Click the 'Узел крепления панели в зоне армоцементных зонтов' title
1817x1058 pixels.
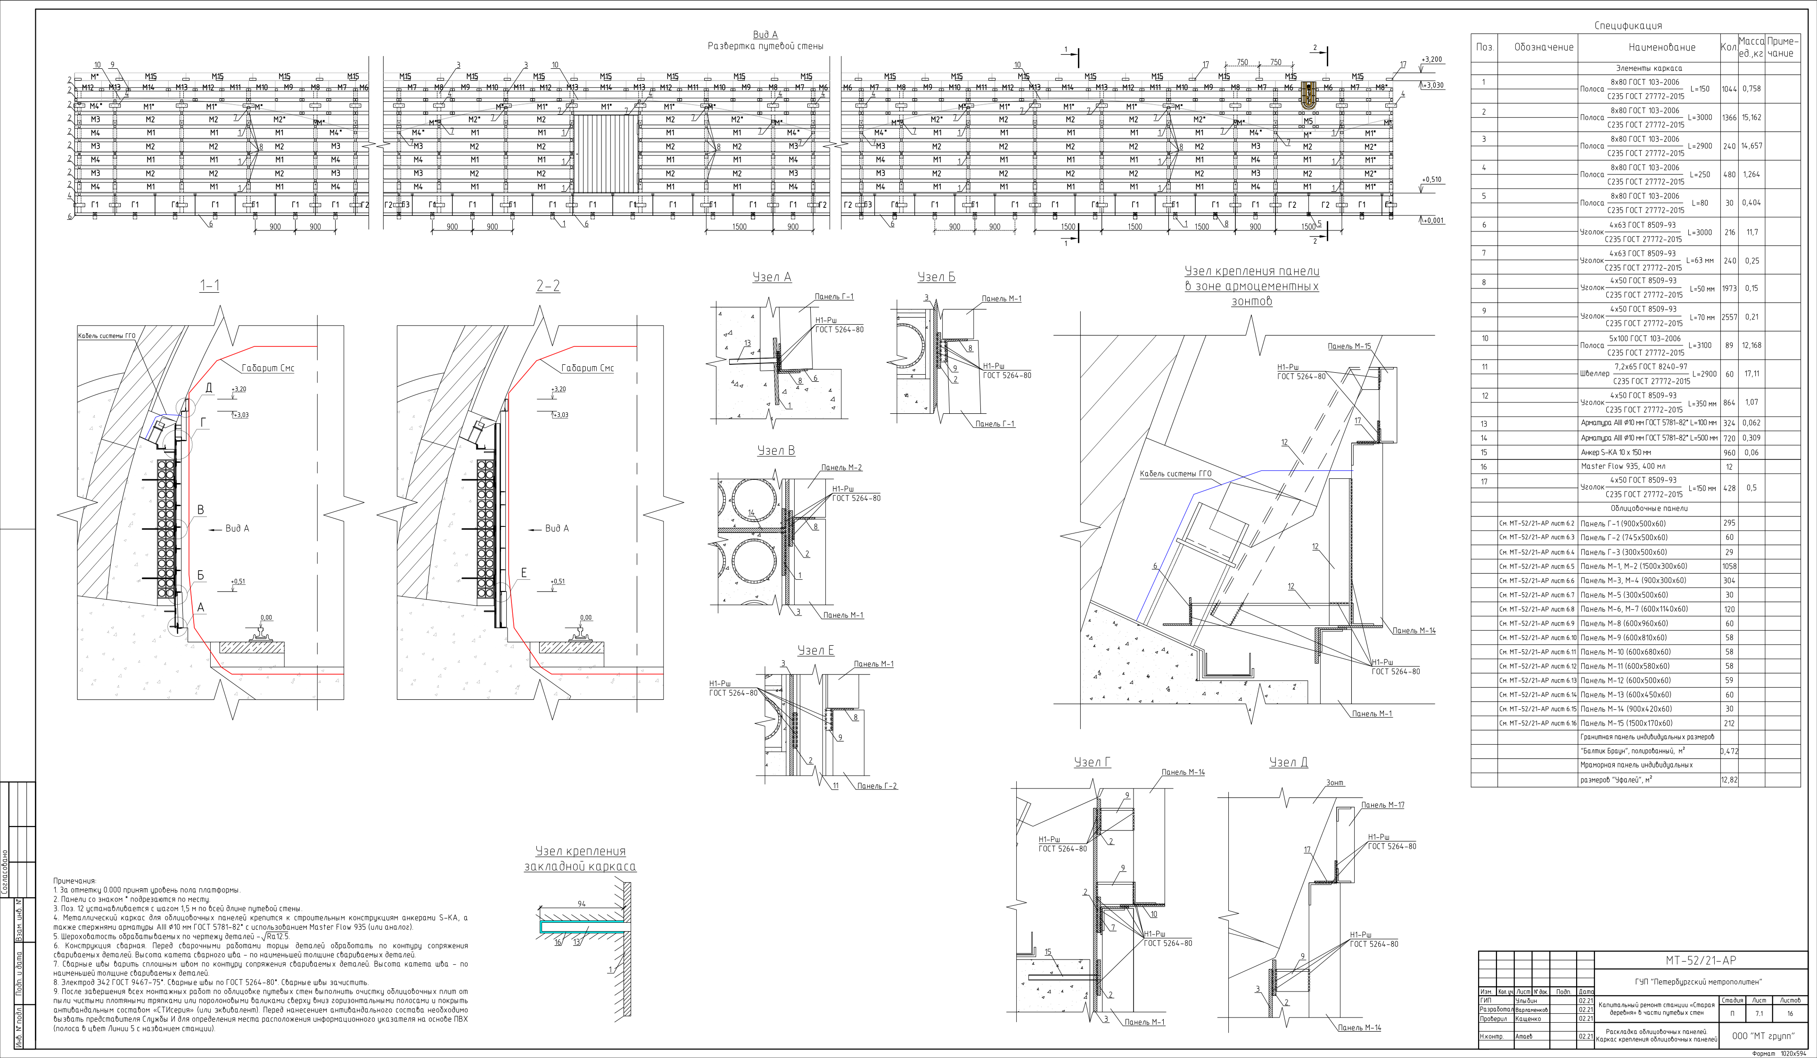click(x=1252, y=286)
